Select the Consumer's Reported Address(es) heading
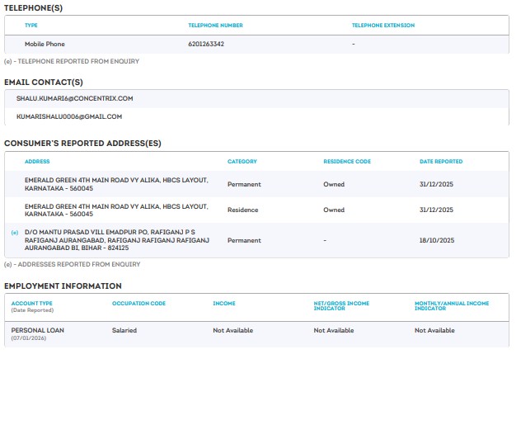521x439 pixels. (x=82, y=143)
